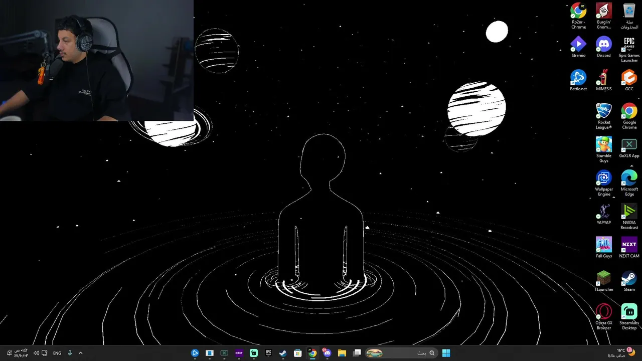Open the Windows Start menu
This screenshot has height=361, width=642.
[446, 353]
